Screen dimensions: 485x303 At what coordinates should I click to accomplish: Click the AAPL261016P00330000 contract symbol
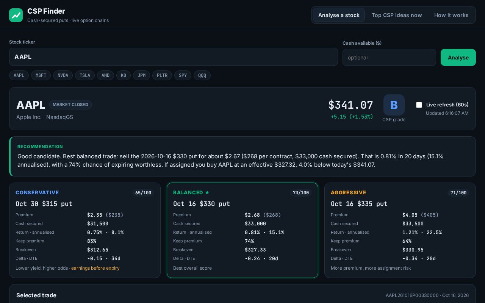tap(412, 295)
